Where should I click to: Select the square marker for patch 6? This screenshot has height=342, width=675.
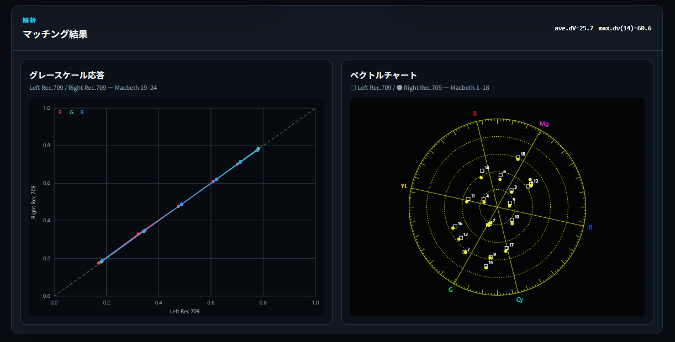pos(500,175)
